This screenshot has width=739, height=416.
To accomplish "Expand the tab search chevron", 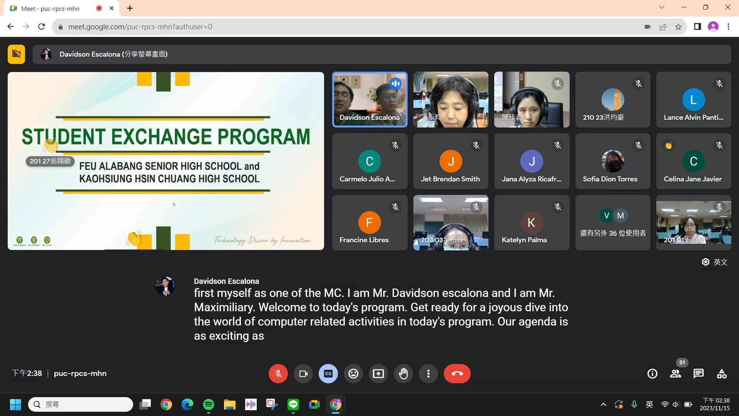I will click(x=662, y=7).
